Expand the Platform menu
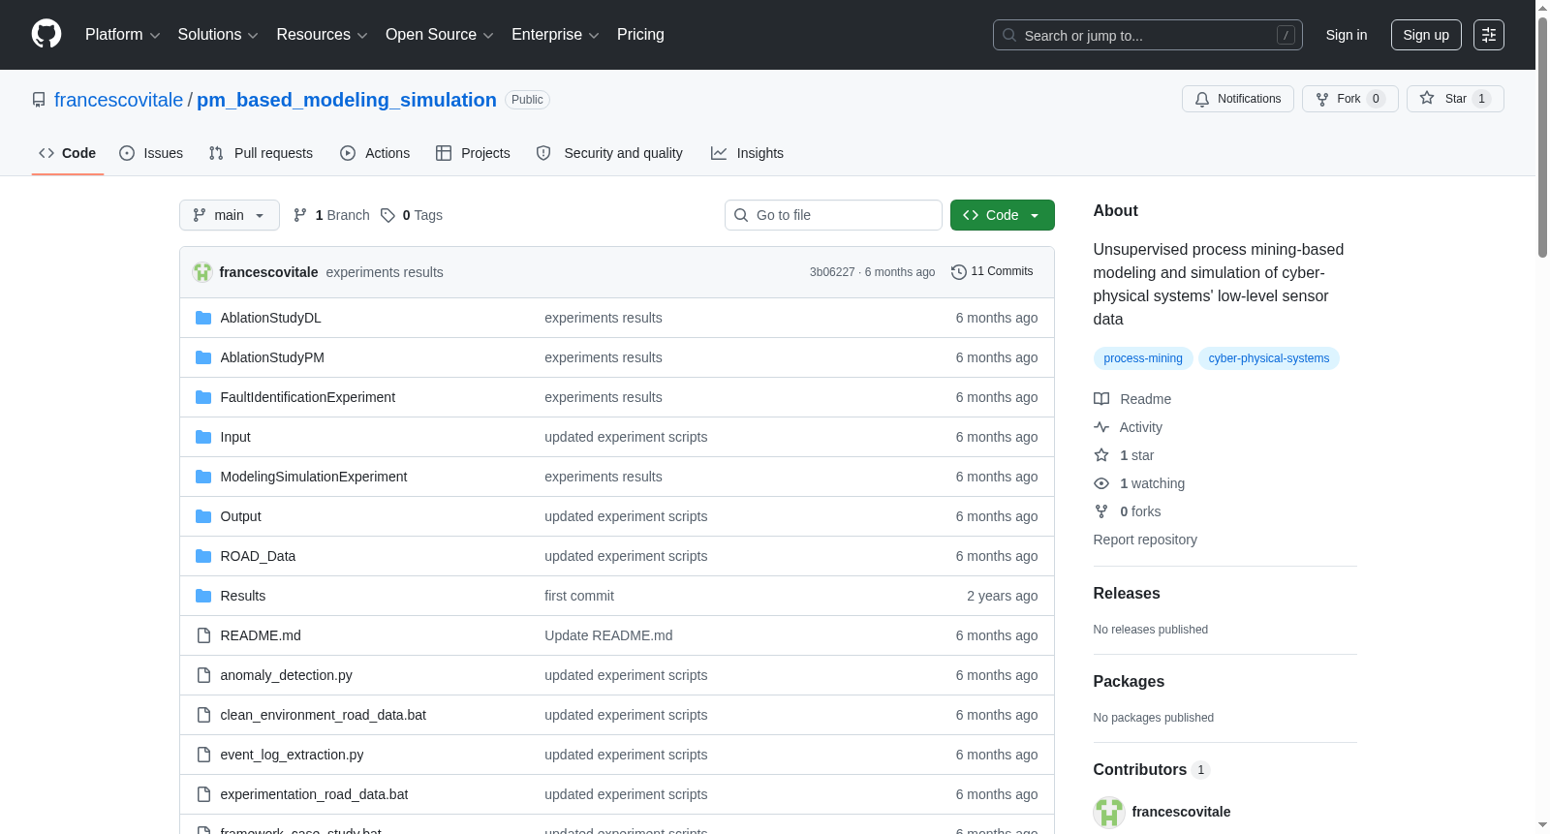Viewport: 1550px width, 834px height. [x=123, y=35]
